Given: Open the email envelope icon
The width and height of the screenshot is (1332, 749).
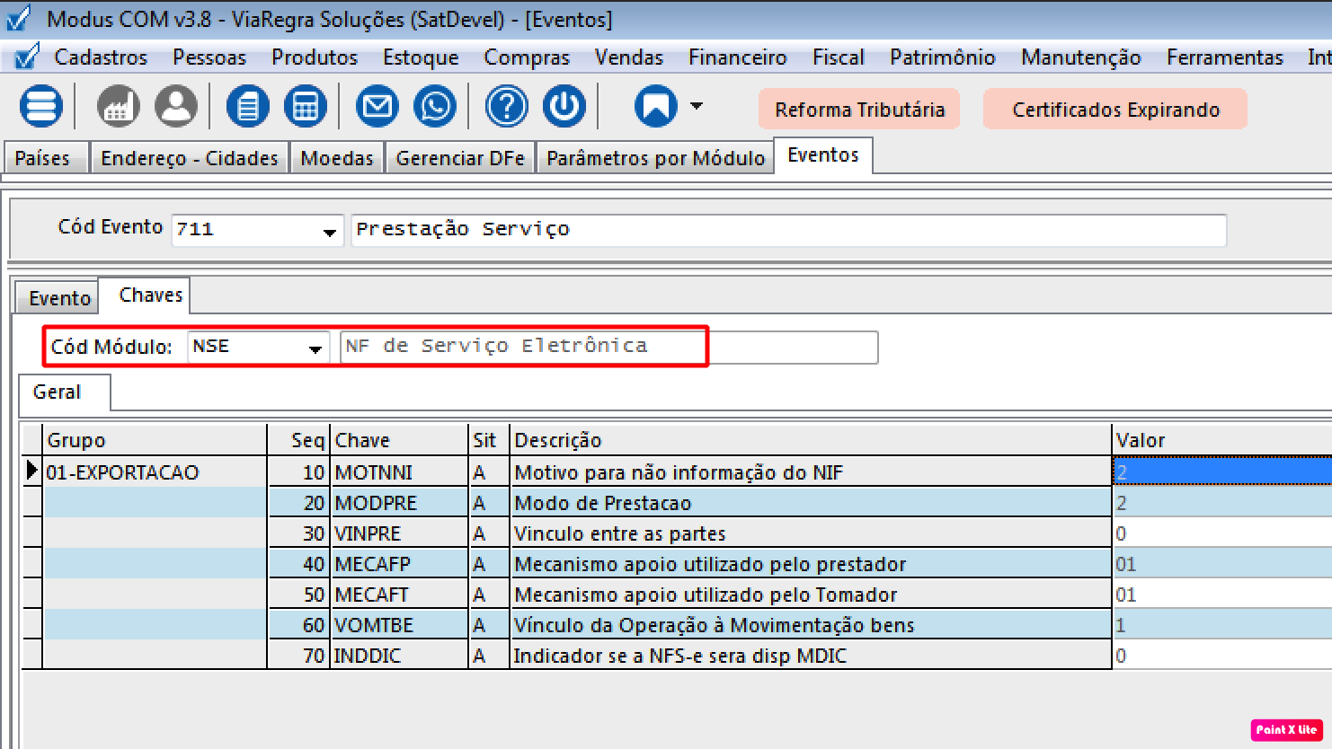Looking at the screenshot, I should point(377,107).
